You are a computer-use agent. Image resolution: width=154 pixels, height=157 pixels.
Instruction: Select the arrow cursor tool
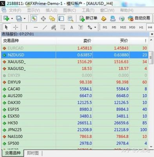coord(6,27)
